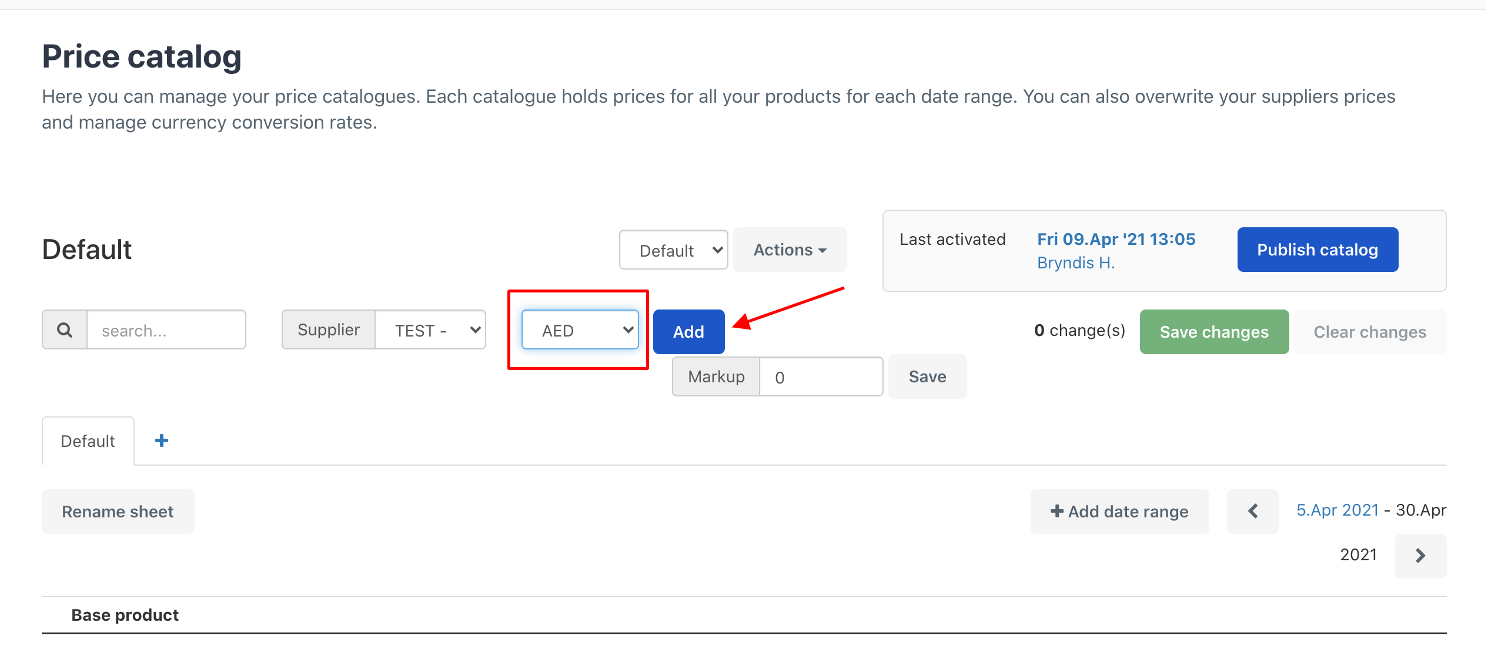Select the Default sheet tab
This screenshot has height=646, width=1498.
[88, 441]
